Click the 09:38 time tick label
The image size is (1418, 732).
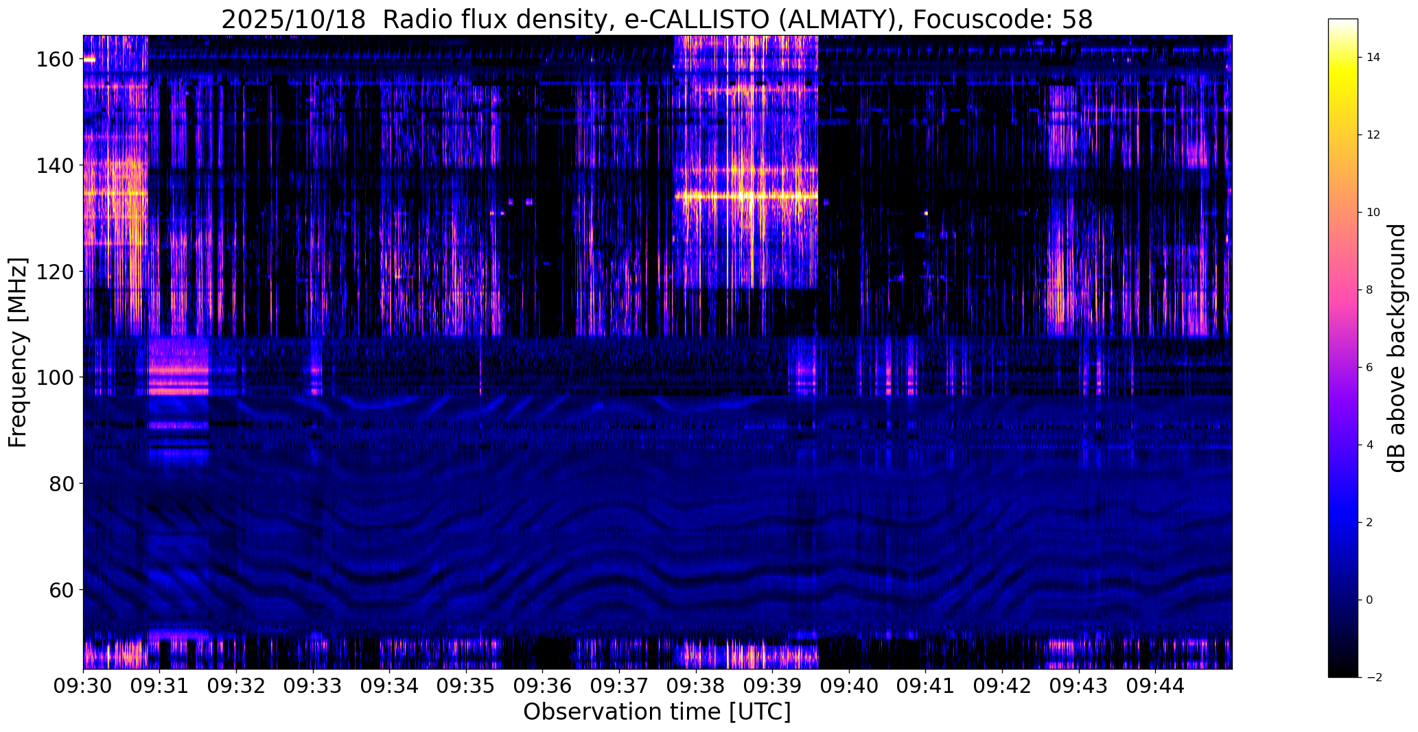click(696, 685)
